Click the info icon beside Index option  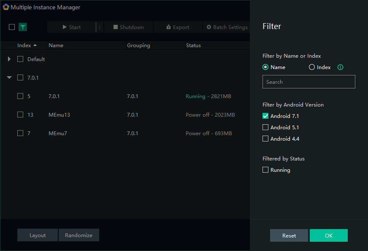tap(341, 67)
